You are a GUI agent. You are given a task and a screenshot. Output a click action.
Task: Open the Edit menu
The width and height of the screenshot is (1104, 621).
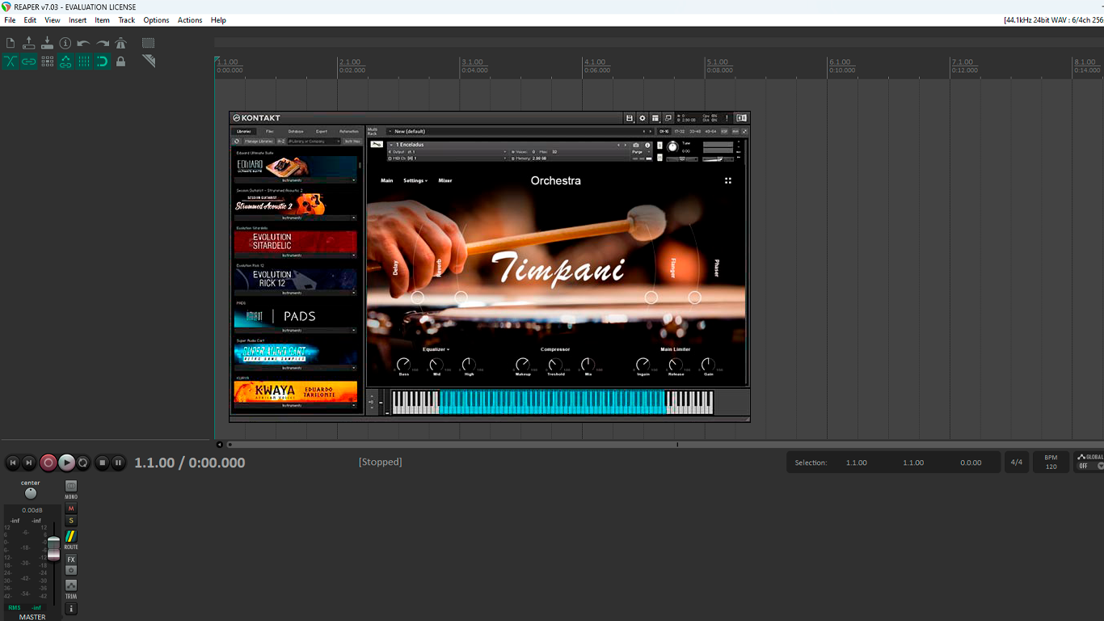pos(30,20)
